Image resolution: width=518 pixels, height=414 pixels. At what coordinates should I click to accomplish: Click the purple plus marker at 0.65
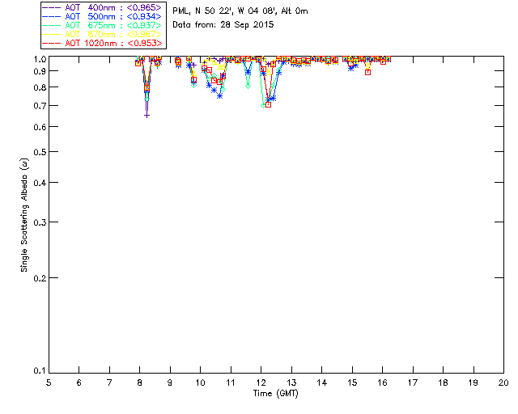[x=146, y=115]
